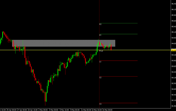The width and height of the screenshot is (176, 111).
Task: Click the 95.90 price axis label
Action: click(x=174, y=15)
